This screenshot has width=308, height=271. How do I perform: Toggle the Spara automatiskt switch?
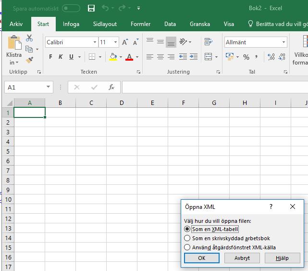tap(71, 8)
